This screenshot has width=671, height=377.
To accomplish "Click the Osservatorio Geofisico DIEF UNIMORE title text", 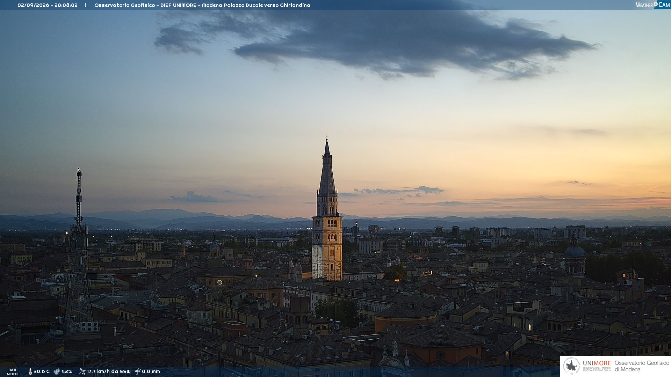I will click(202, 5).
